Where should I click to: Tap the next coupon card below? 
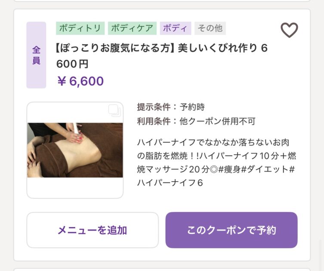click(x=162, y=270)
